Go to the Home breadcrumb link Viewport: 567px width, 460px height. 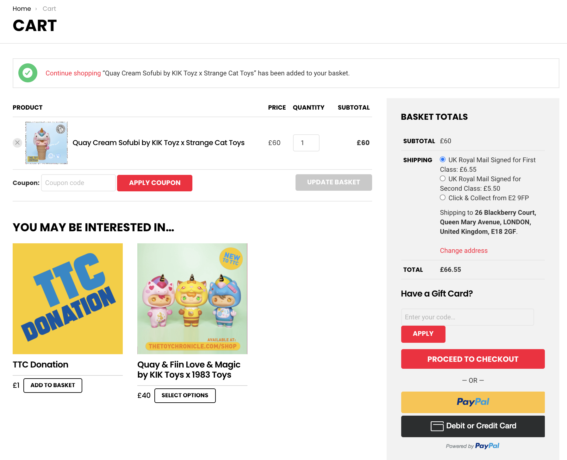coord(22,9)
